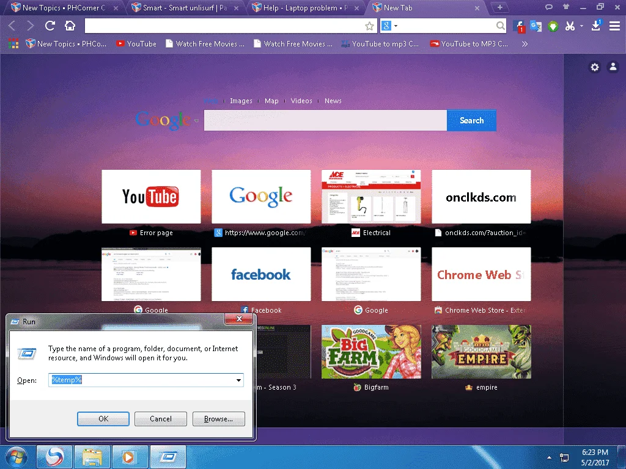
Task: Click the green shield toolbar icon
Action: (x=553, y=26)
